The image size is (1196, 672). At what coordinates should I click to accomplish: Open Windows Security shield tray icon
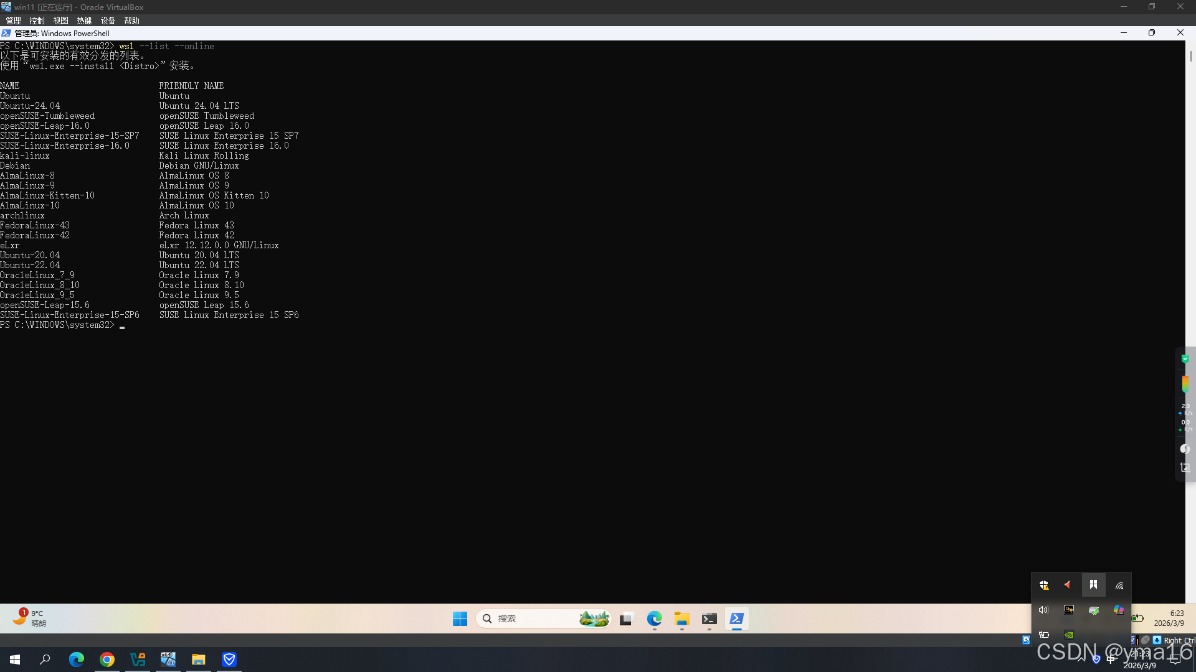pyautogui.click(x=1044, y=585)
